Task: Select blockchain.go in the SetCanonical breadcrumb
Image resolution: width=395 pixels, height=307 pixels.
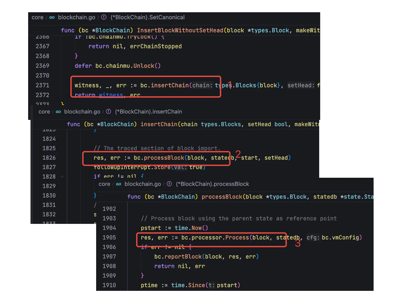Action: click(77, 17)
